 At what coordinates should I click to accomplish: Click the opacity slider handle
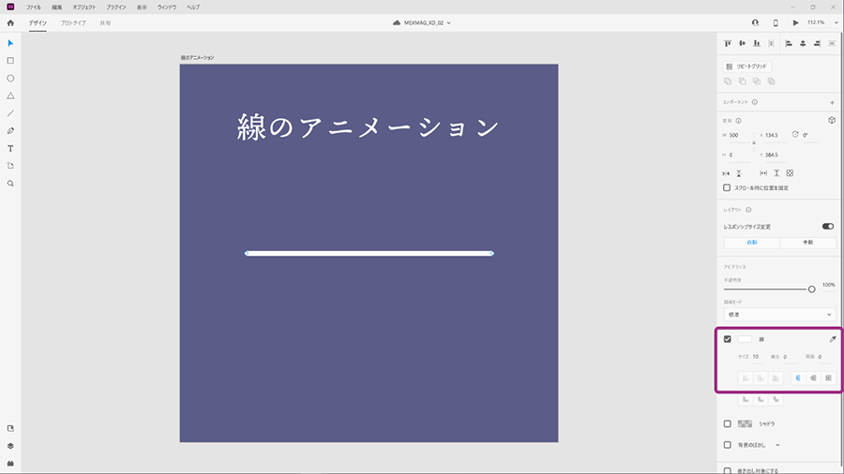[811, 289]
